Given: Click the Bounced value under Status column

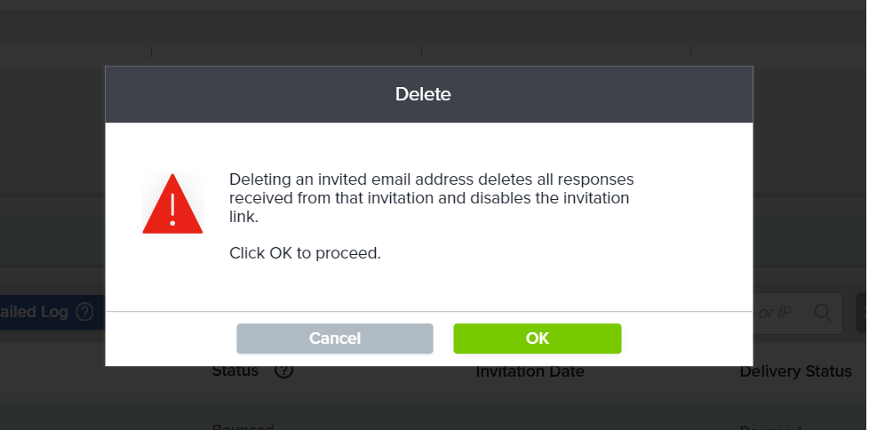Looking at the screenshot, I should pyautogui.click(x=243, y=427).
